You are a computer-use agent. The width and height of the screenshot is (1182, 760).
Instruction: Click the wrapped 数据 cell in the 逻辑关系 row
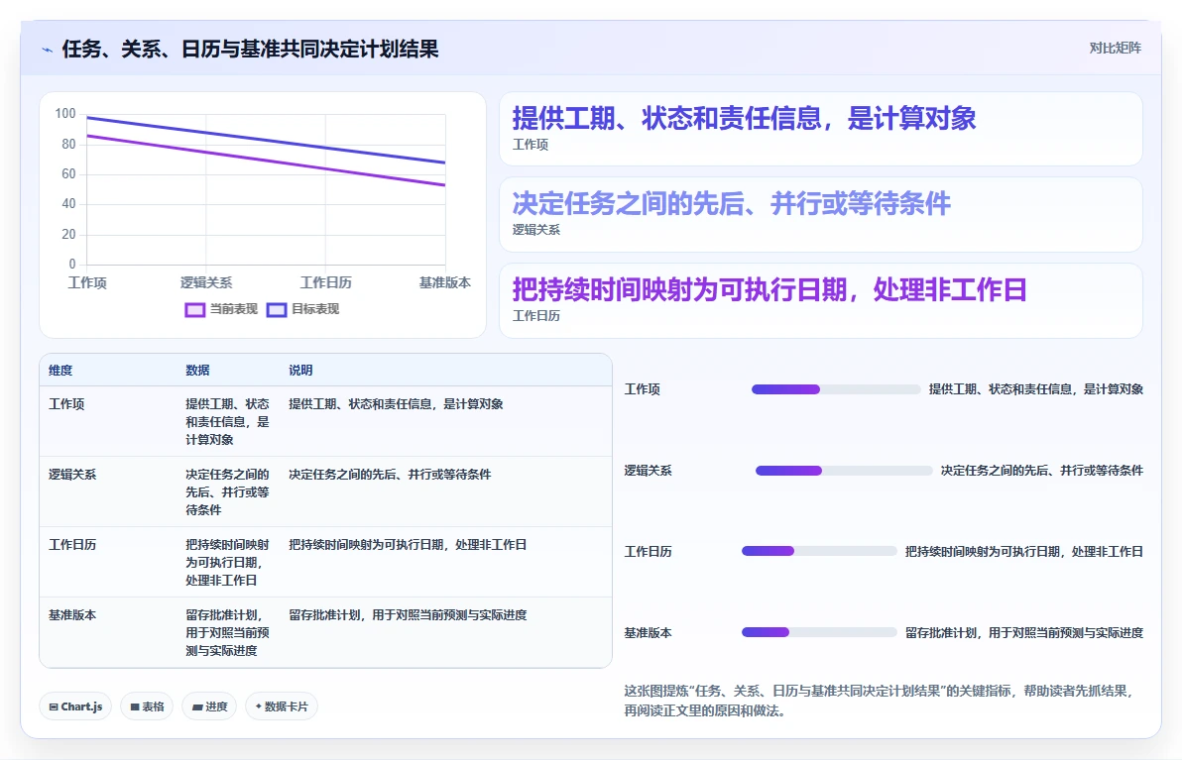click(x=227, y=491)
